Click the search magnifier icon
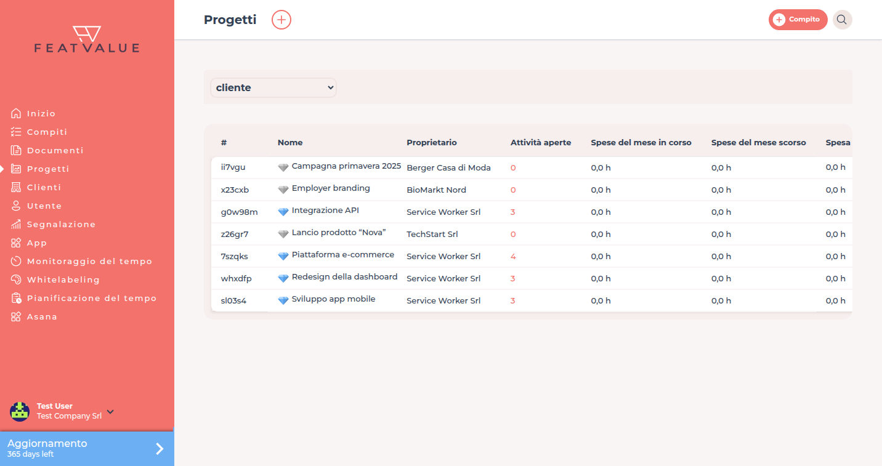 tap(842, 20)
